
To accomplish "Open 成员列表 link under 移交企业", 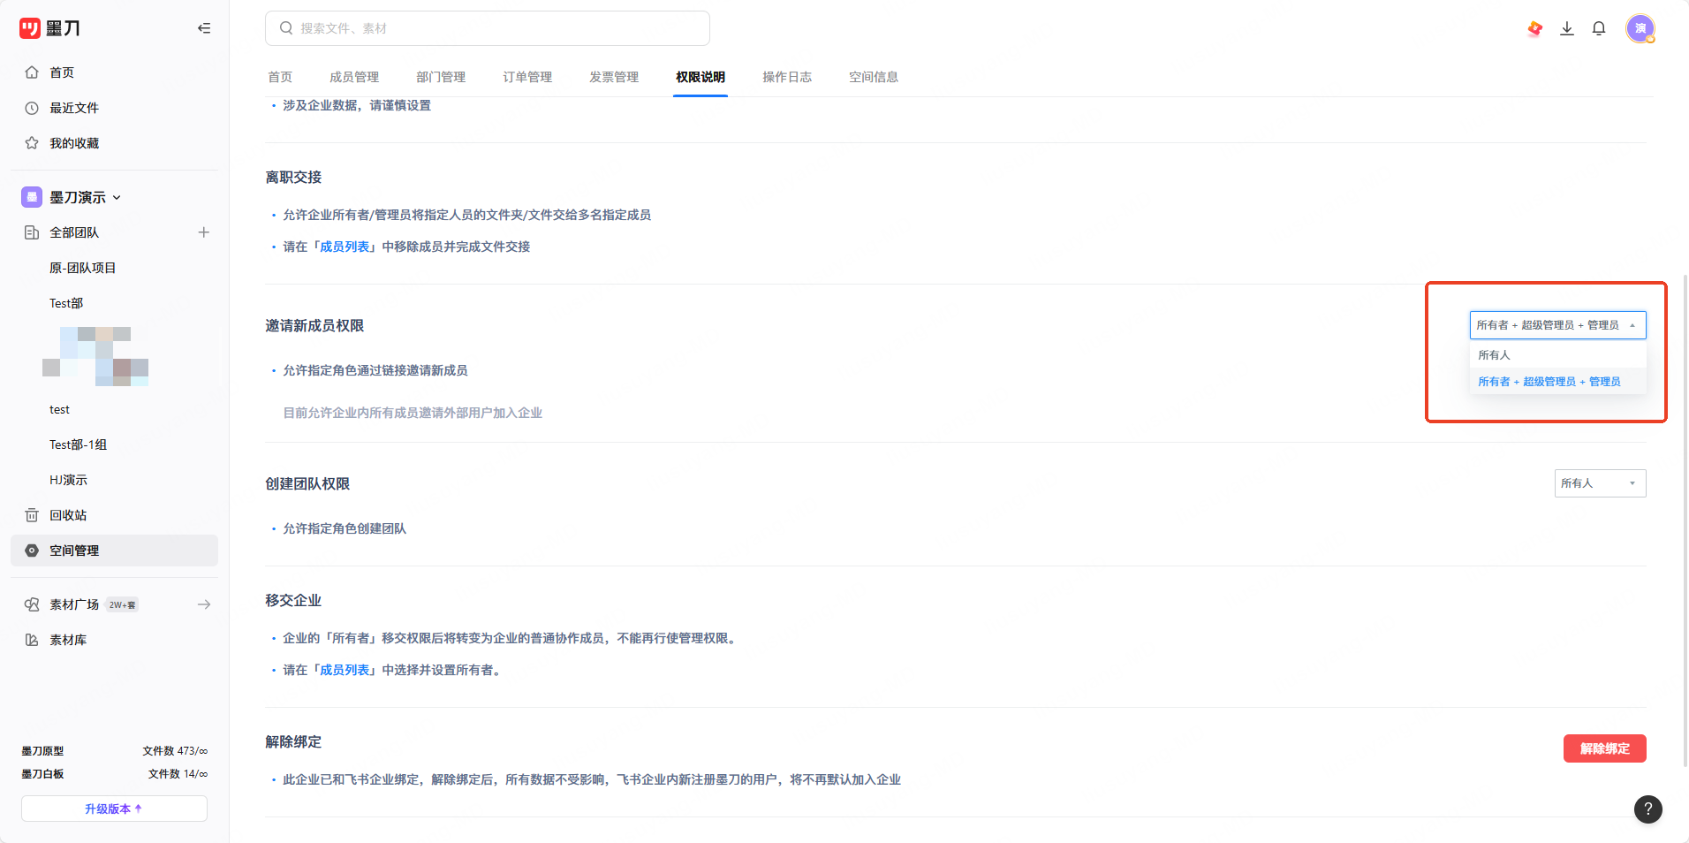I will click(345, 670).
